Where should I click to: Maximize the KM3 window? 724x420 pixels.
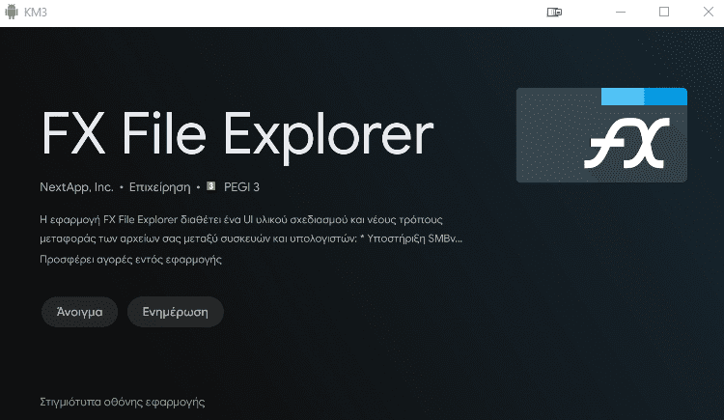coord(664,12)
